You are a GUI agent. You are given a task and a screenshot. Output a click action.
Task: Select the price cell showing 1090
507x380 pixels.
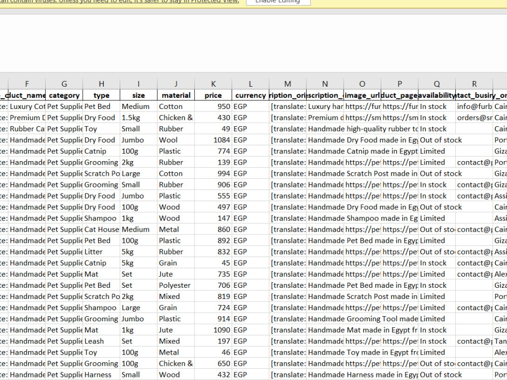(213, 330)
